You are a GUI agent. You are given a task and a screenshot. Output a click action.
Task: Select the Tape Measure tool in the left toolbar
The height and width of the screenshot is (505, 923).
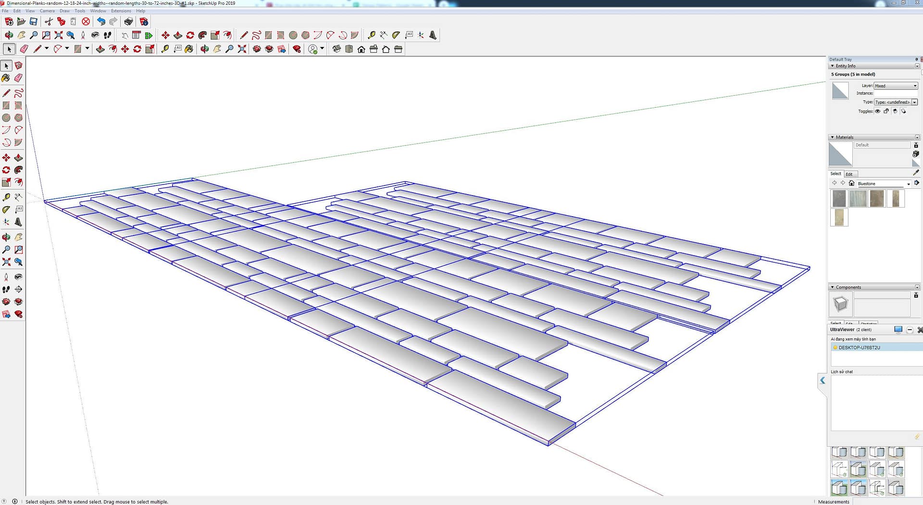point(6,197)
